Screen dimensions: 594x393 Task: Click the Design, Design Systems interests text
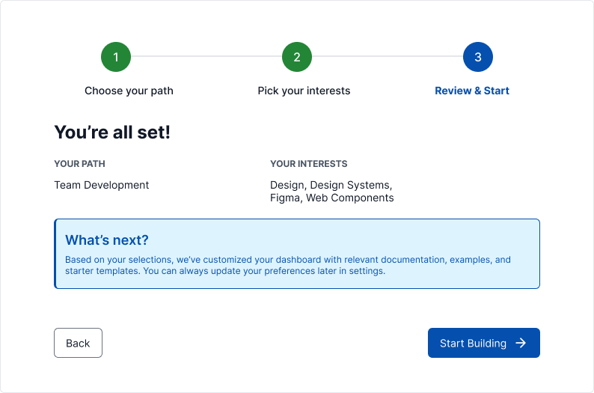pos(331,185)
